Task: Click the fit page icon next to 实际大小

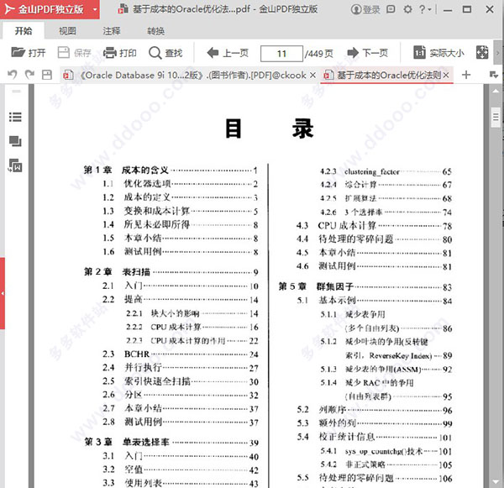Action: (x=482, y=52)
